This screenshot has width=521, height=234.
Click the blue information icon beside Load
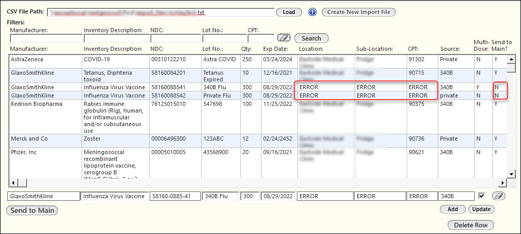tap(312, 12)
